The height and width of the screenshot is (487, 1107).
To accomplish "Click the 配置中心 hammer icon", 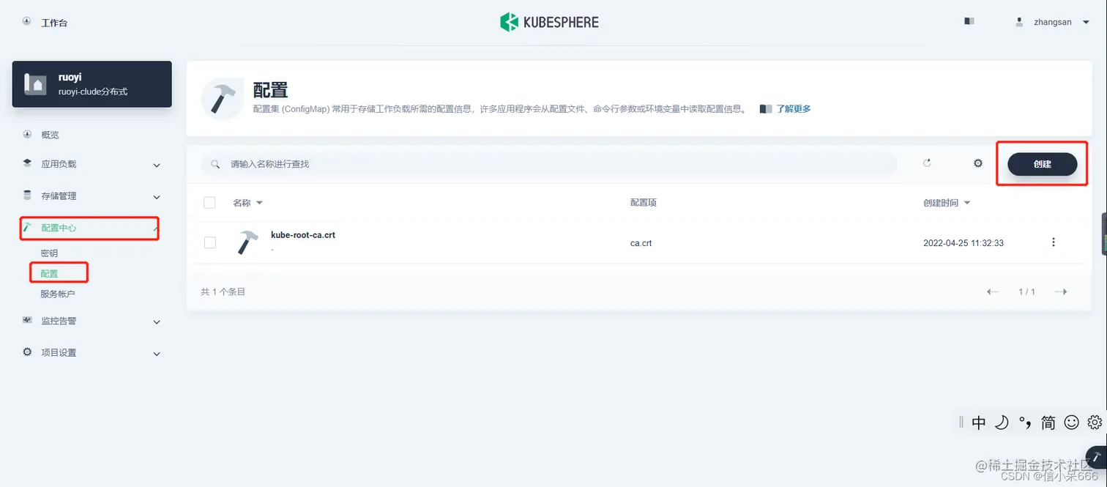I will pos(27,227).
